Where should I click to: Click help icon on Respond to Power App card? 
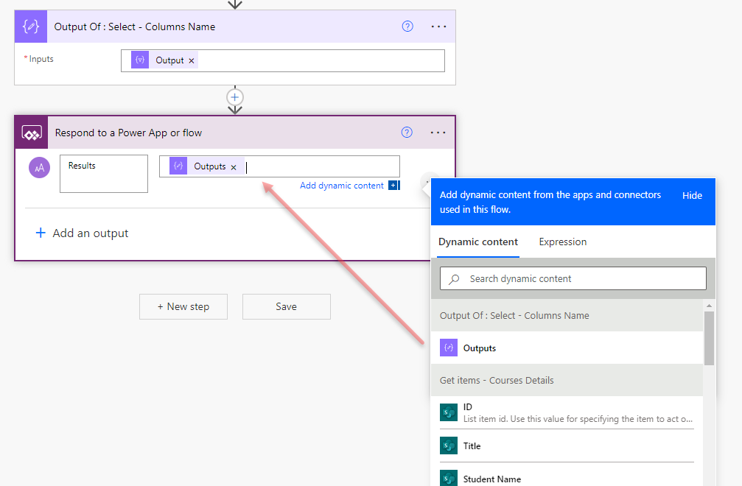[407, 133]
